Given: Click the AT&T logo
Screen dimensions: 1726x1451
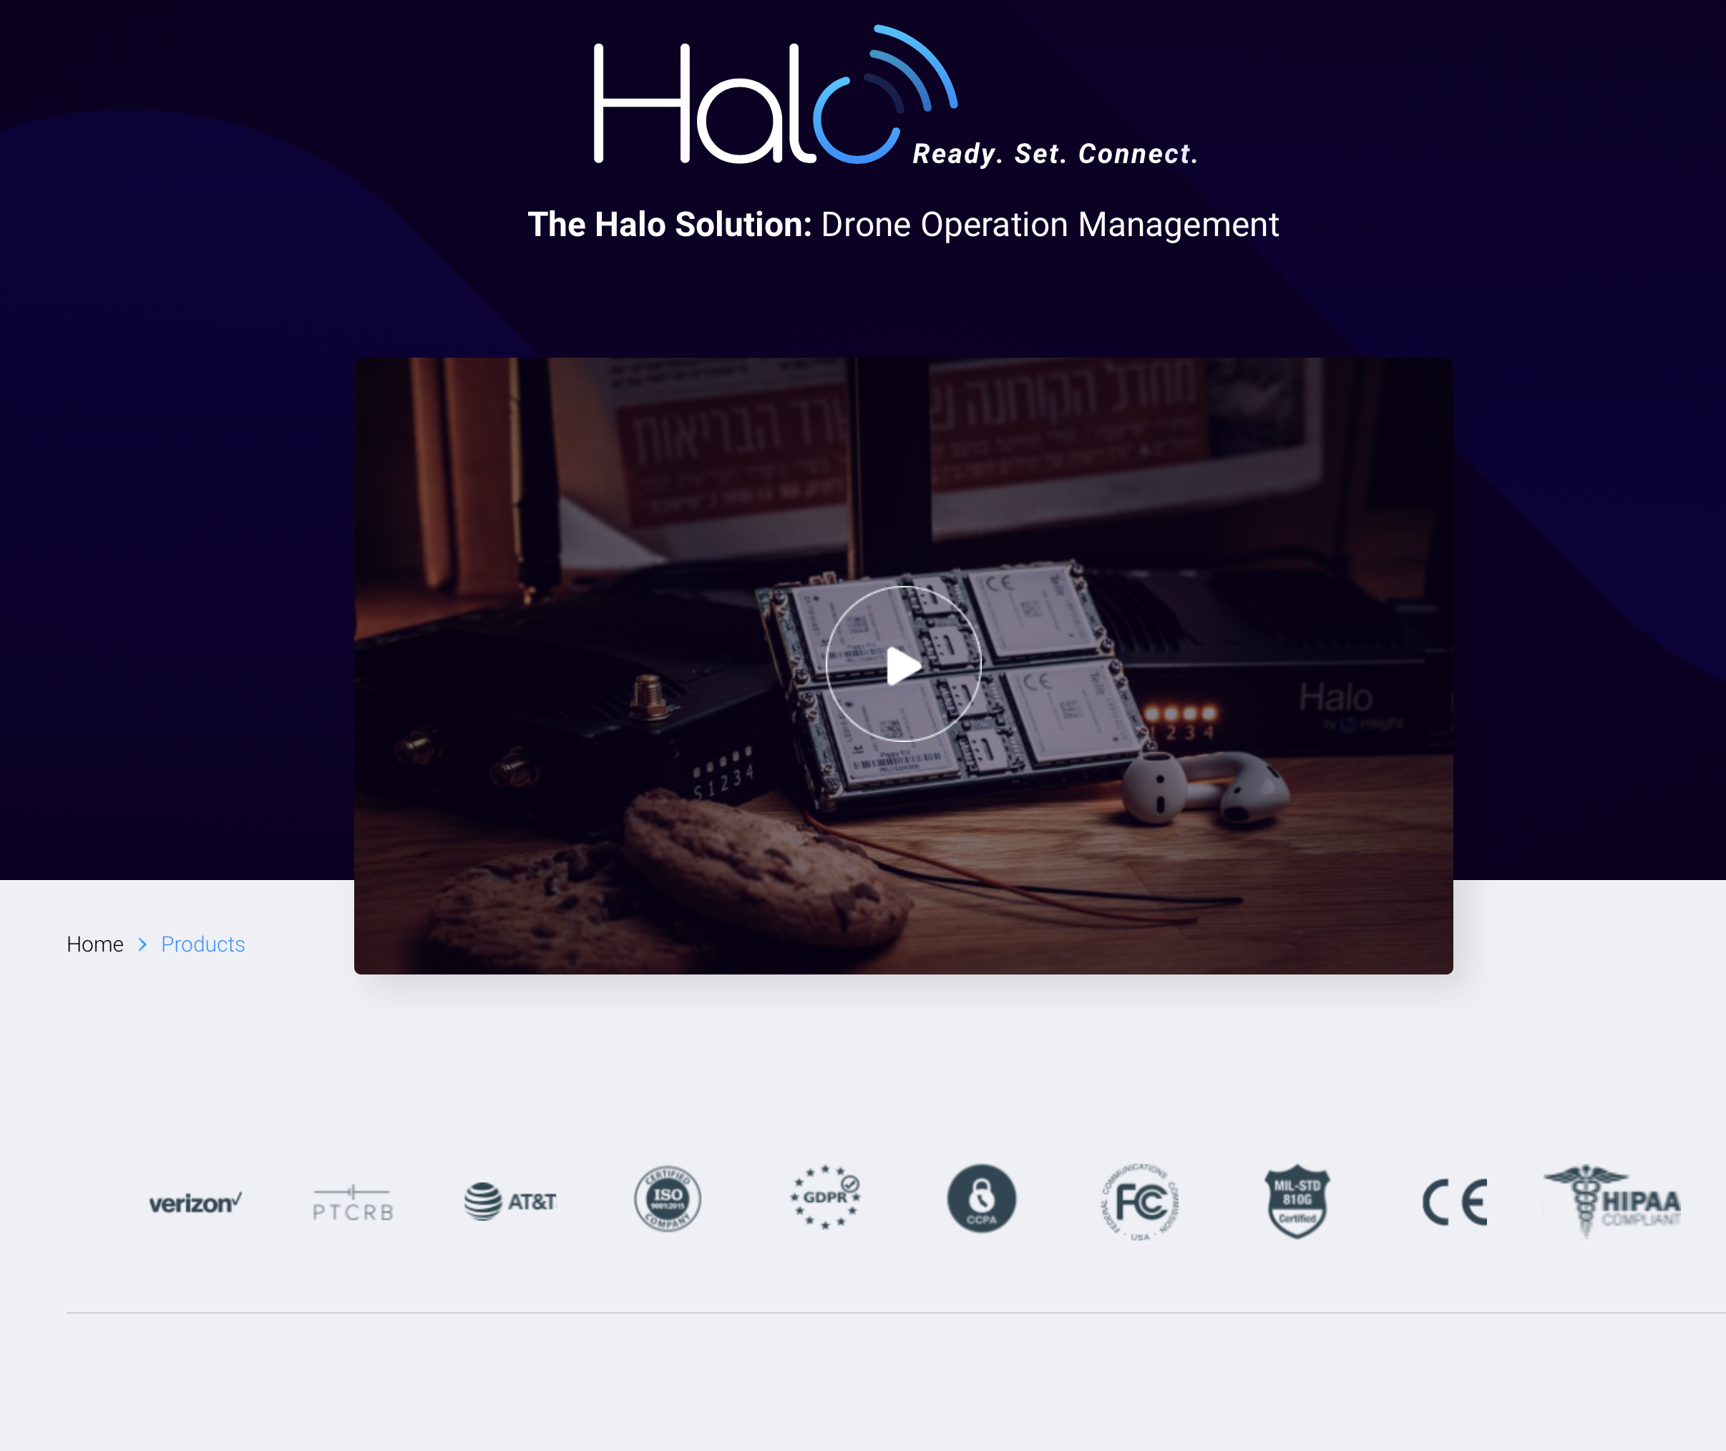Looking at the screenshot, I should [510, 1202].
